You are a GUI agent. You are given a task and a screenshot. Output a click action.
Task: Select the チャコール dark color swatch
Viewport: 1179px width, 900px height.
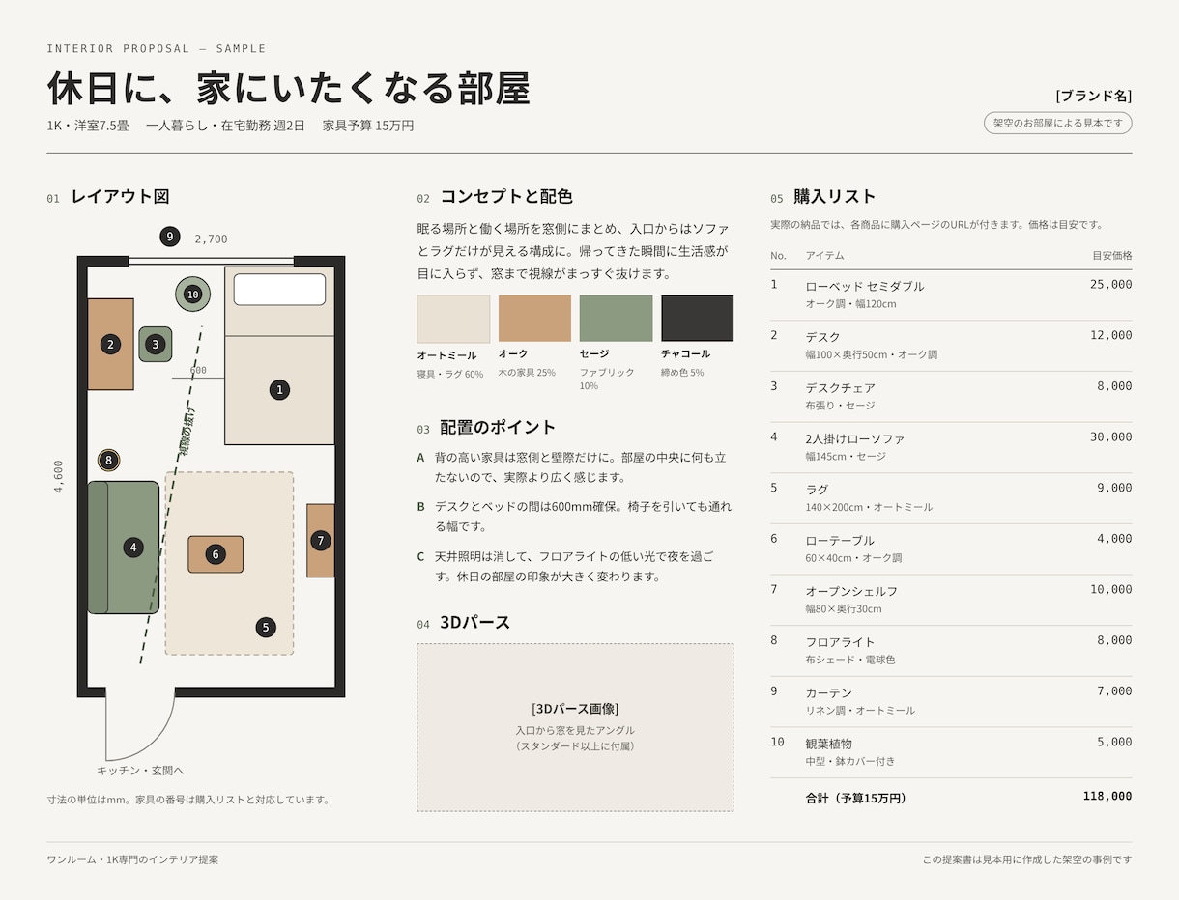(697, 319)
